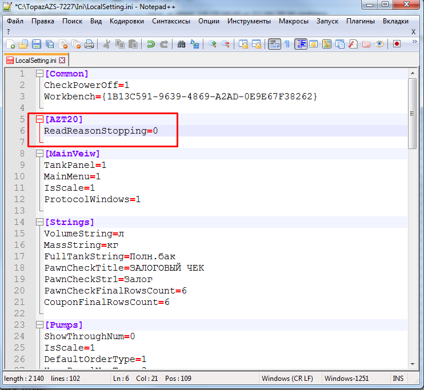Toggle INS insert mode in status bar
This screenshot has width=424, height=390.
(398, 379)
